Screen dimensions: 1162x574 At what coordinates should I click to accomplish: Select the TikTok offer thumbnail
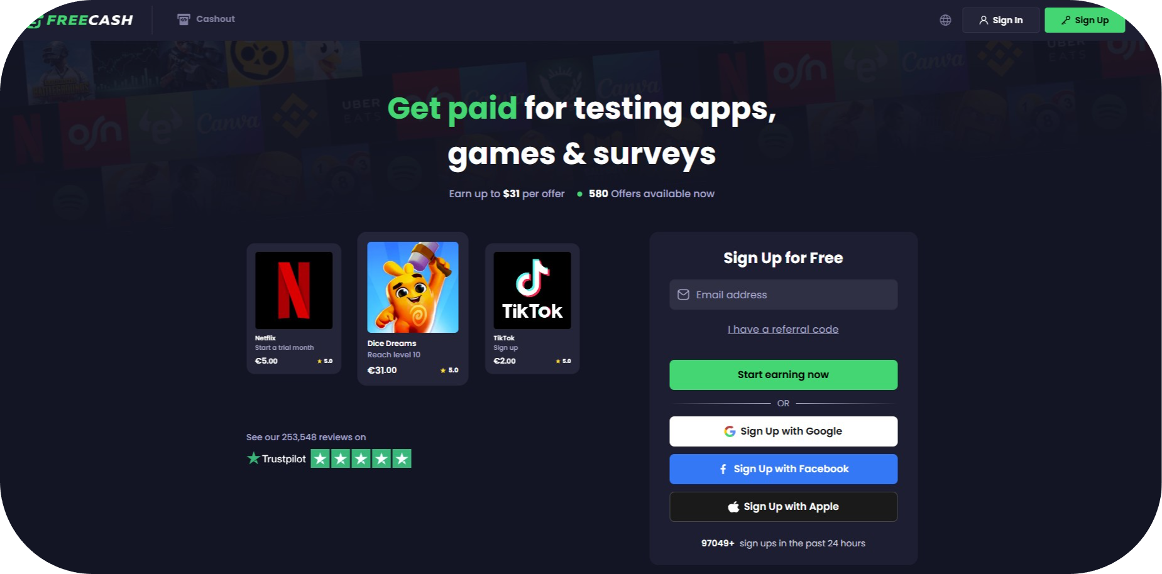click(x=532, y=290)
